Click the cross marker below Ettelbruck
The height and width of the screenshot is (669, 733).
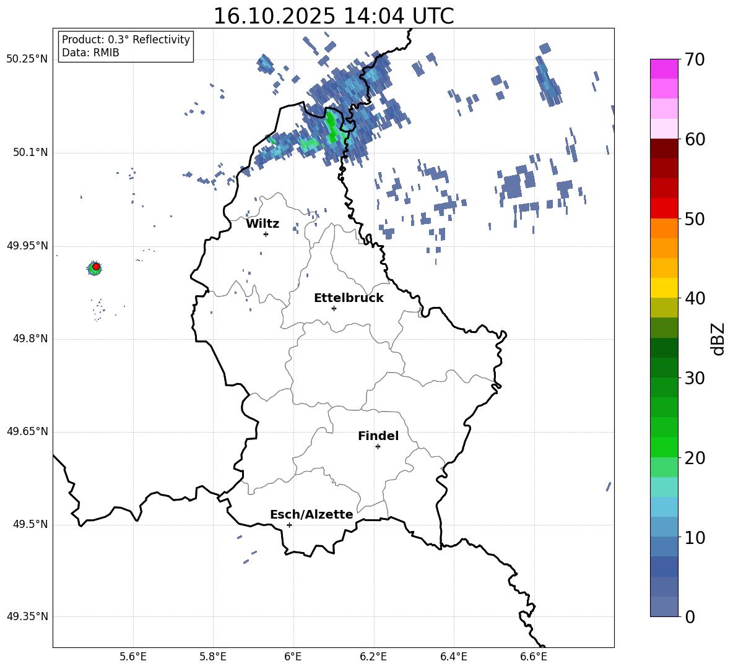[334, 308]
